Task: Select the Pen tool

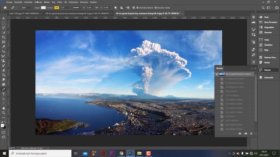Action: pyautogui.click(x=3, y=89)
